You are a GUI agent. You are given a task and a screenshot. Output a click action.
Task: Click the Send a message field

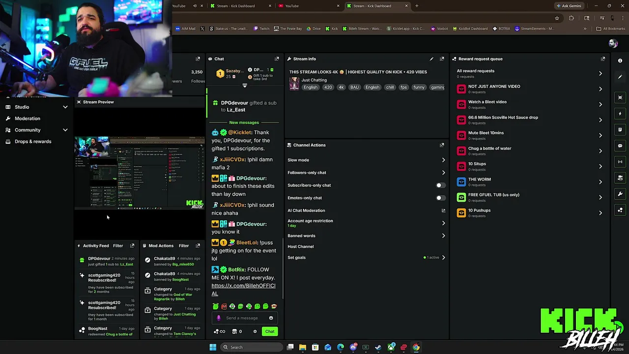pos(244,318)
